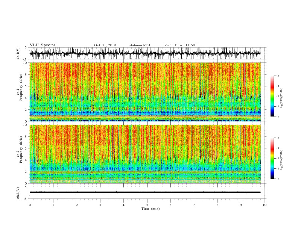Click the log(PSD) label of ch.1 color bar
This screenshot has height=230, width=298.
coord(281,98)
